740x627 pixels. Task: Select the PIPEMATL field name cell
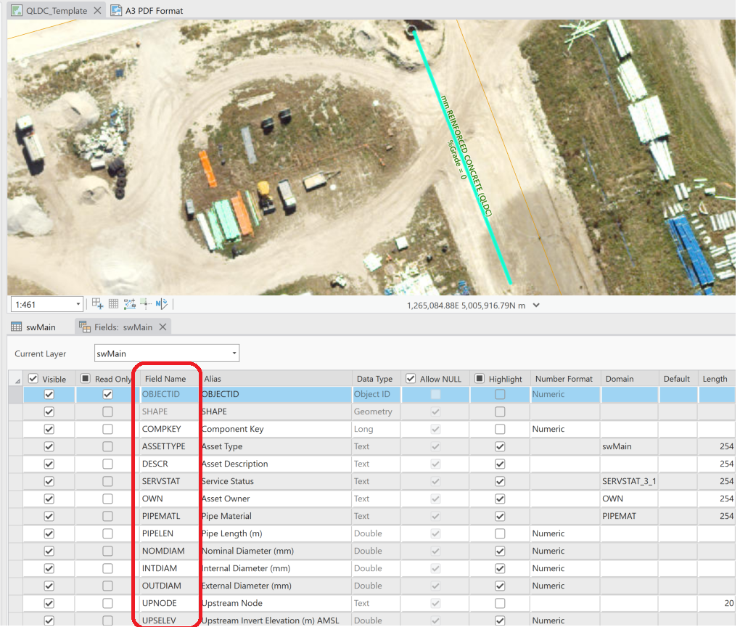161,516
